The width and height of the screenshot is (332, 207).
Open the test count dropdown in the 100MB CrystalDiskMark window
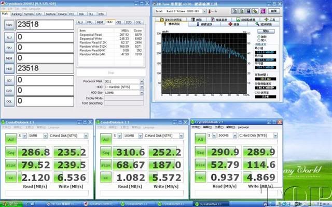point(120,136)
